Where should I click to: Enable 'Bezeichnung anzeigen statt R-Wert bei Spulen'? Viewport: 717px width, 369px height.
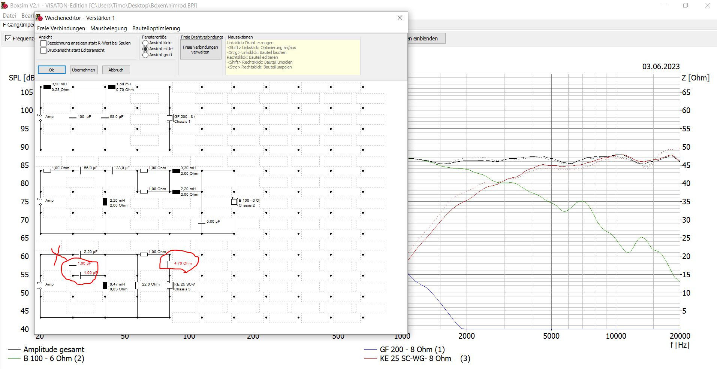click(x=43, y=43)
